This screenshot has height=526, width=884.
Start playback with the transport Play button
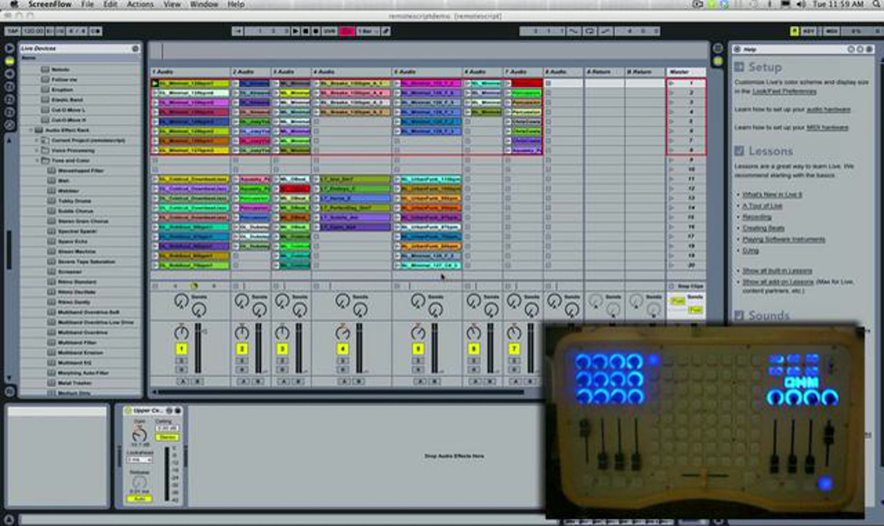tap(295, 31)
